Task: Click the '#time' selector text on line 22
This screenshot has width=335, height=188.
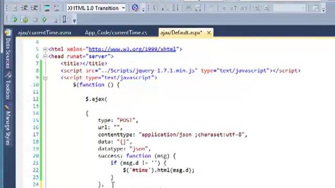Action: pos(140,170)
